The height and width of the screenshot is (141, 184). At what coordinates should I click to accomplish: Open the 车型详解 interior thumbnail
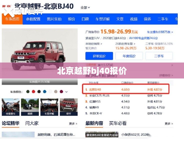(49, 107)
